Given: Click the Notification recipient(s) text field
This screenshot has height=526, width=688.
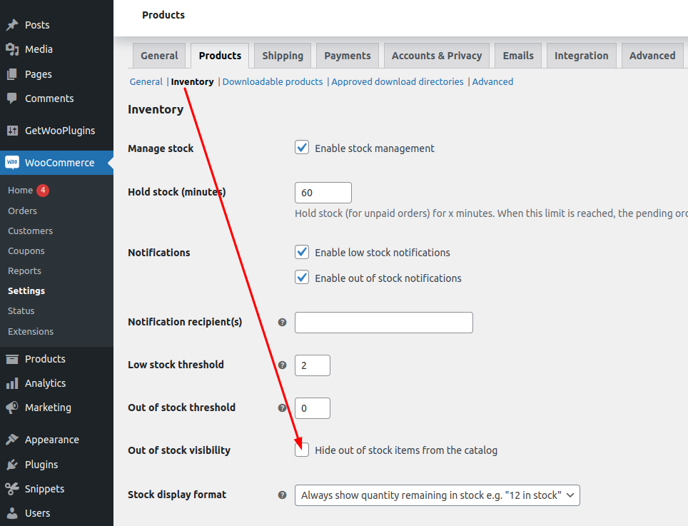Looking at the screenshot, I should pyautogui.click(x=384, y=323).
